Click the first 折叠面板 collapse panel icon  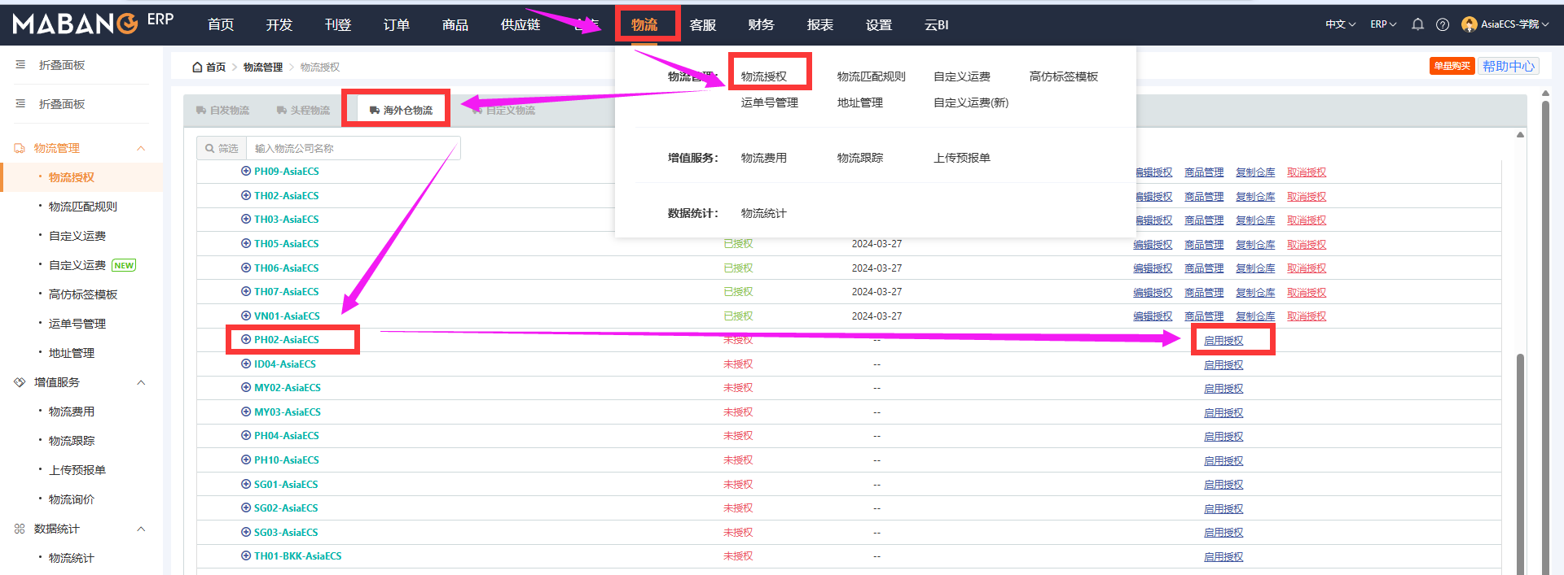click(20, 65)
